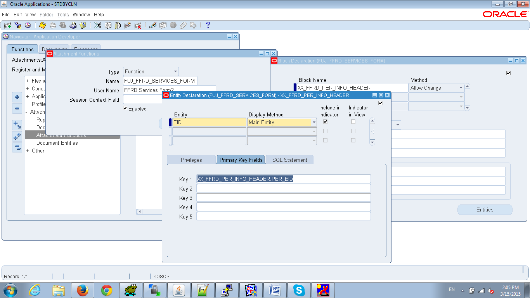Viewport: 530px width, 298px height.
Task: Click the Edit Field pencil icon
Action: click(x=152, y=25)
